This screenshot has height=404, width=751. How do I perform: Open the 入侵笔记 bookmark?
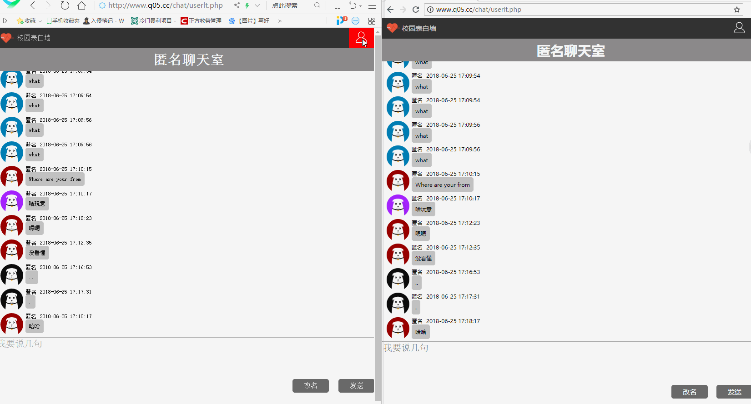pyautogui.click(x=104, y=21)
